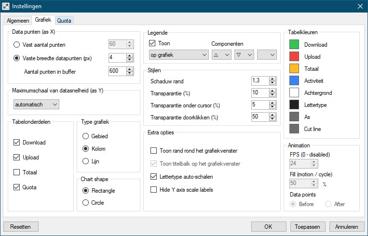This screenshot has height=236, width=368.
Task: Decrease Aantal punten in buffer value
Action: pos(129,73)
